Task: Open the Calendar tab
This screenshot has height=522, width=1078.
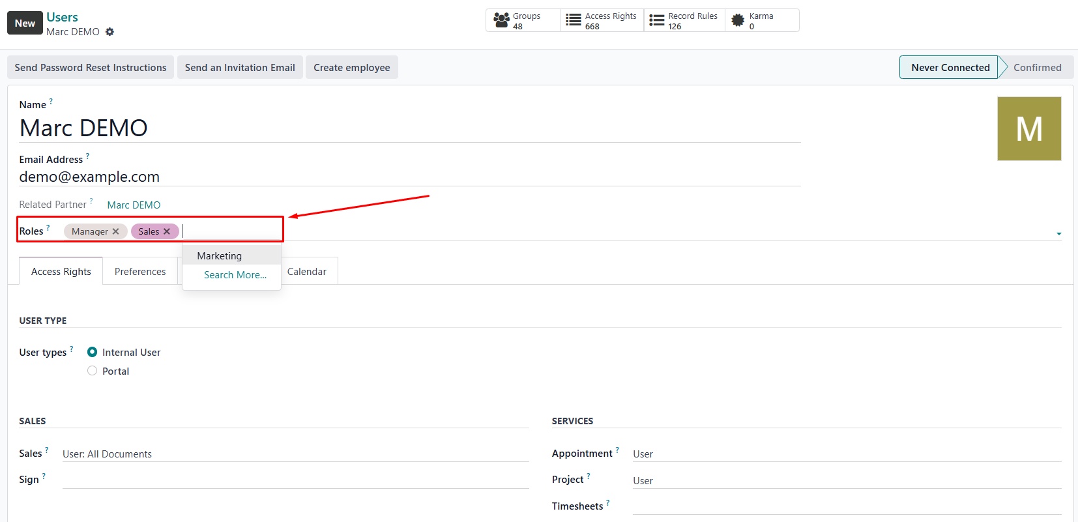Action: click(x=307, y=272)
